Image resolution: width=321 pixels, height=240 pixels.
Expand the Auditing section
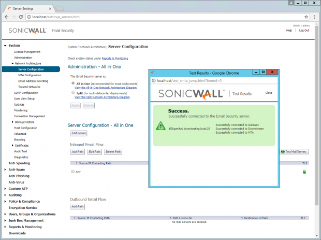click(x=5, y=195)
